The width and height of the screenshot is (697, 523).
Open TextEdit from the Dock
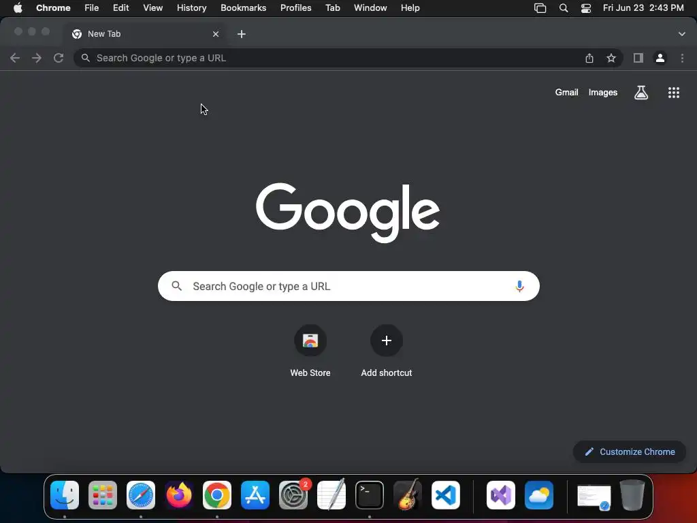331,494
